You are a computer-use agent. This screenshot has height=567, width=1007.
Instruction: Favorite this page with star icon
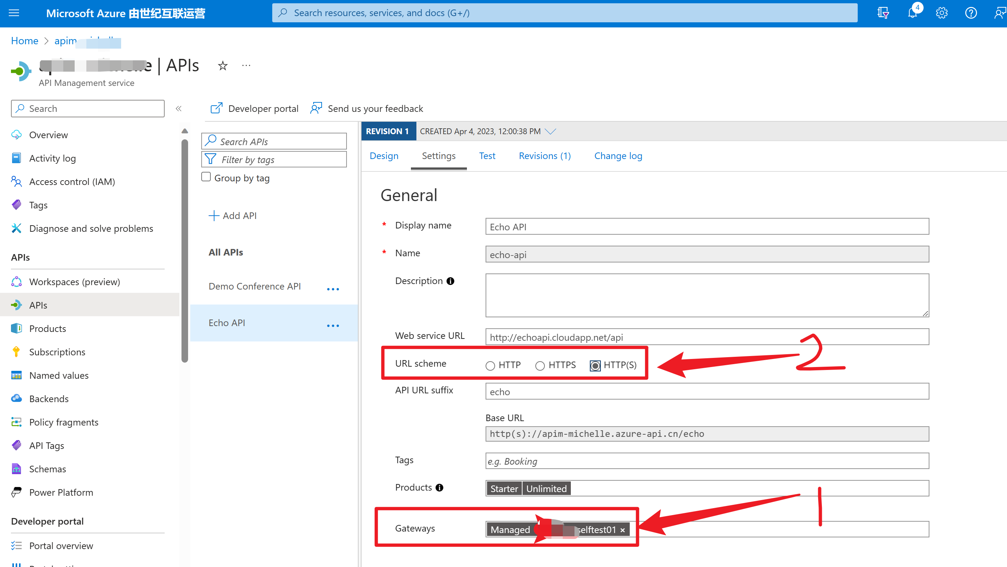(223, 65)
